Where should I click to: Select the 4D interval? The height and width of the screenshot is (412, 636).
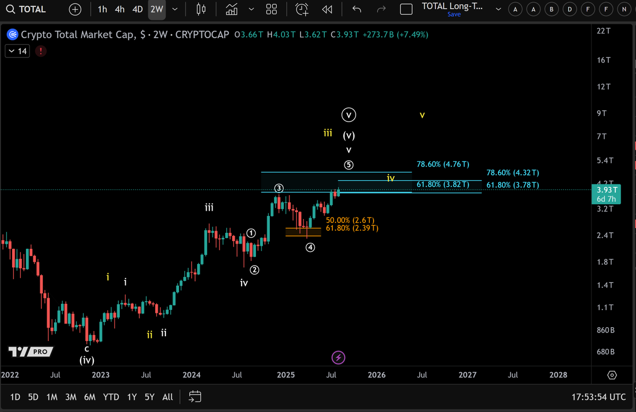137,9
